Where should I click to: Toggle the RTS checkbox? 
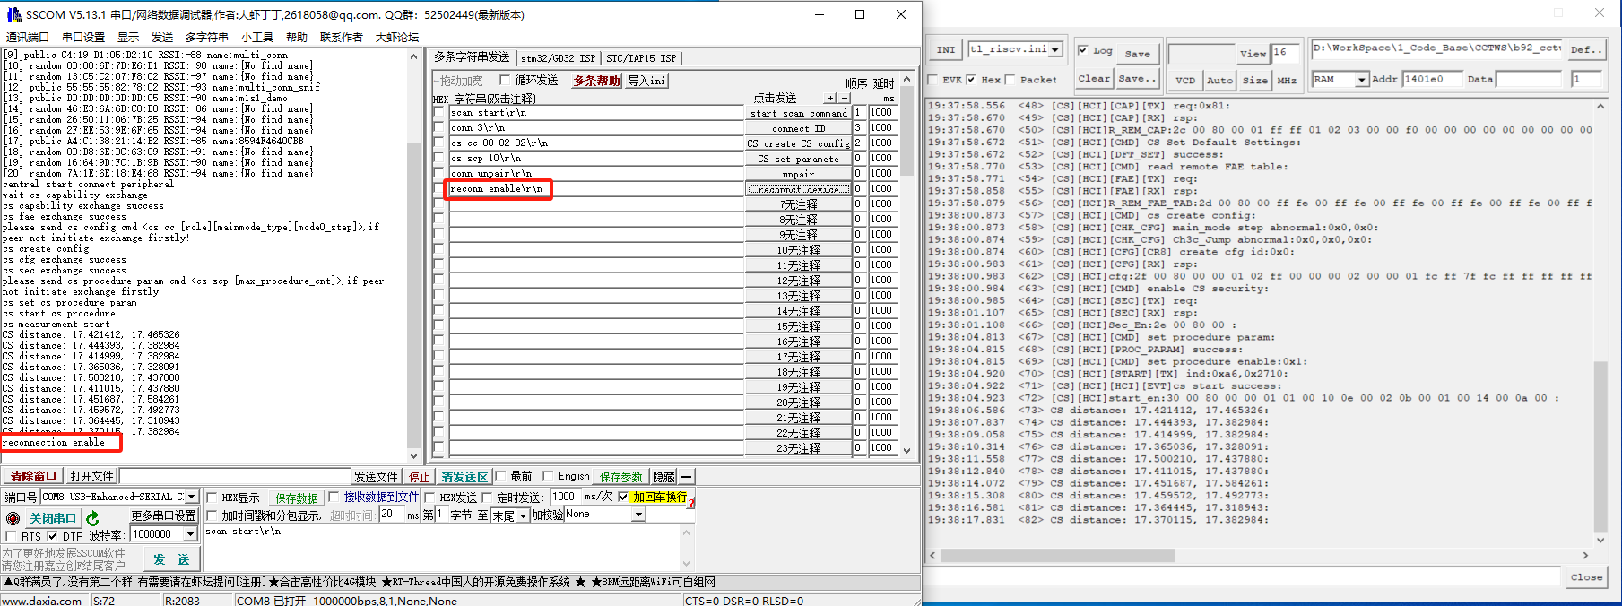(x=12, y=536)
